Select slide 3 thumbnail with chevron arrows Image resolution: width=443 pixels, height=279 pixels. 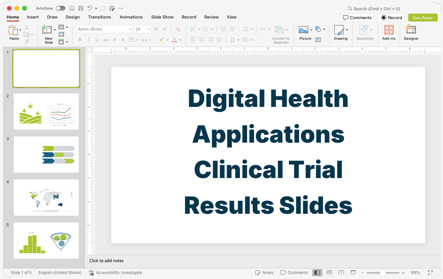click(46, 155)
